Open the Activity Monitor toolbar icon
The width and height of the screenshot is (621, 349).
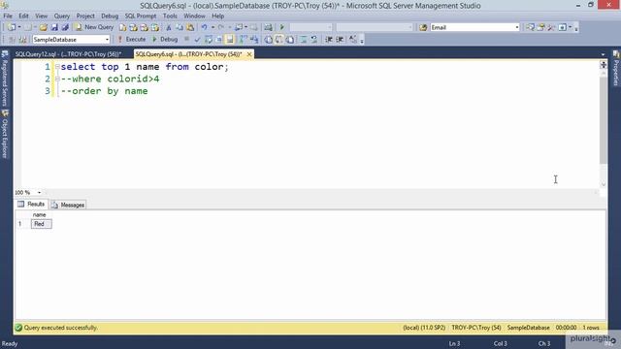(268, 27)
